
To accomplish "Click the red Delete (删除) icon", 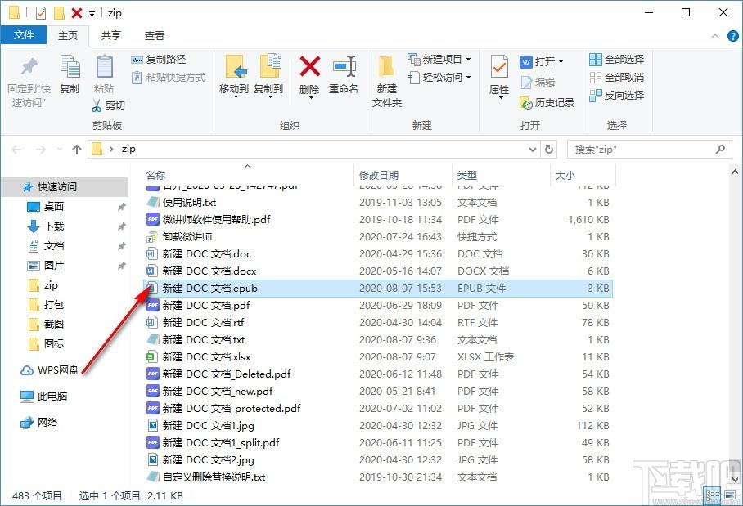I will tap(310, 67).
